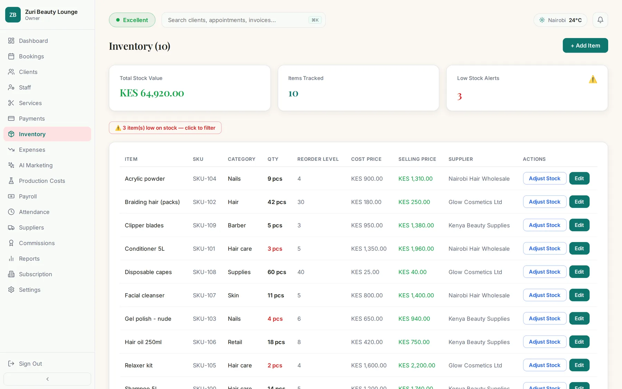Click the + Add Item button
Viewport: 622px width, 389px height.
585,46
